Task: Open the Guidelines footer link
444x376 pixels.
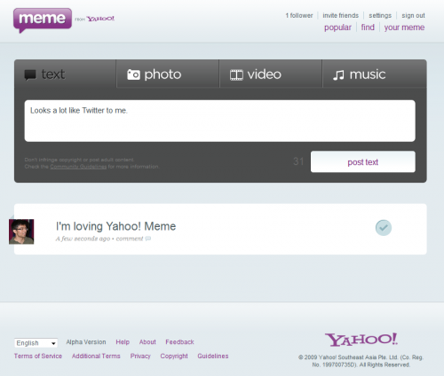Action: (213, 356)
